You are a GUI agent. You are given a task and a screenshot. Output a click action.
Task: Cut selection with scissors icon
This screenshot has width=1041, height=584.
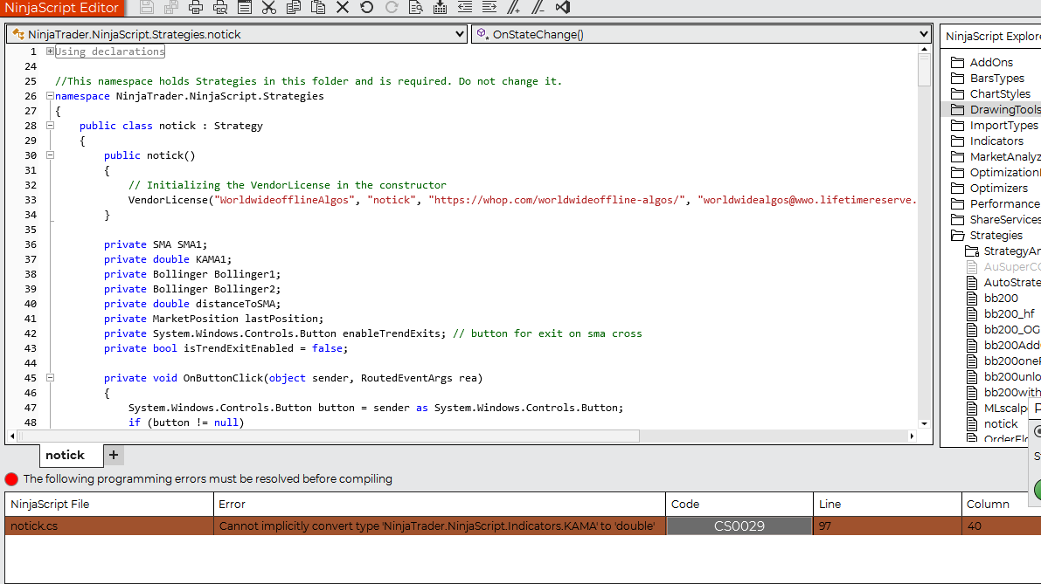(x=269, y=7)
